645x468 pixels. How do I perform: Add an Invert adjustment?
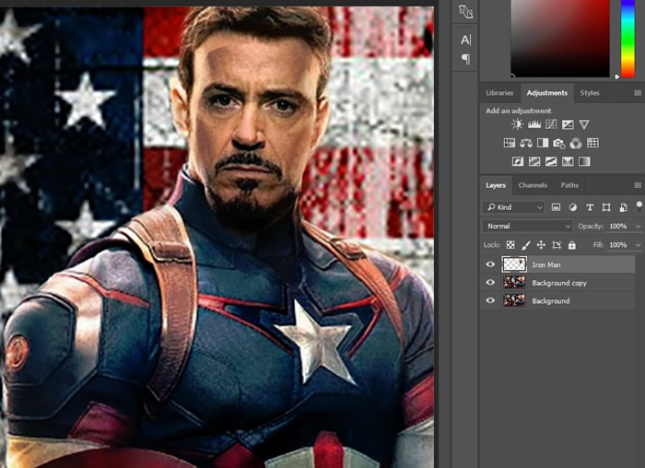click(x=518, y=161)
